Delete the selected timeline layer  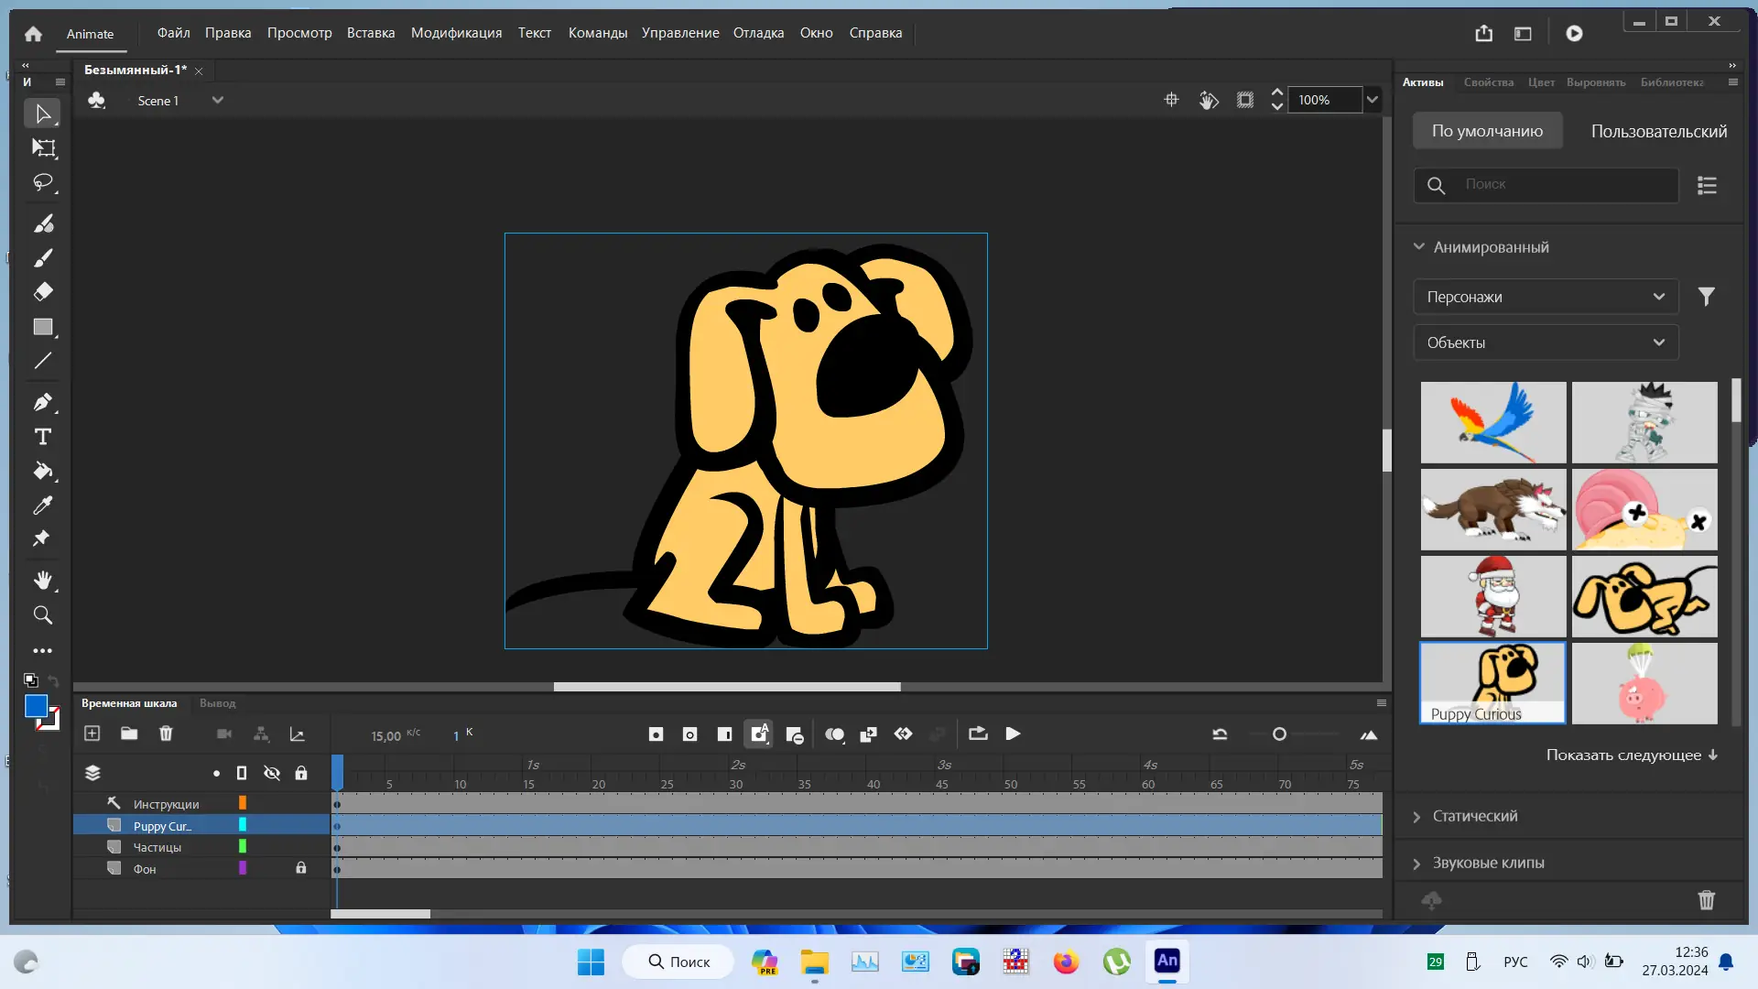click(x=166, y=734)
